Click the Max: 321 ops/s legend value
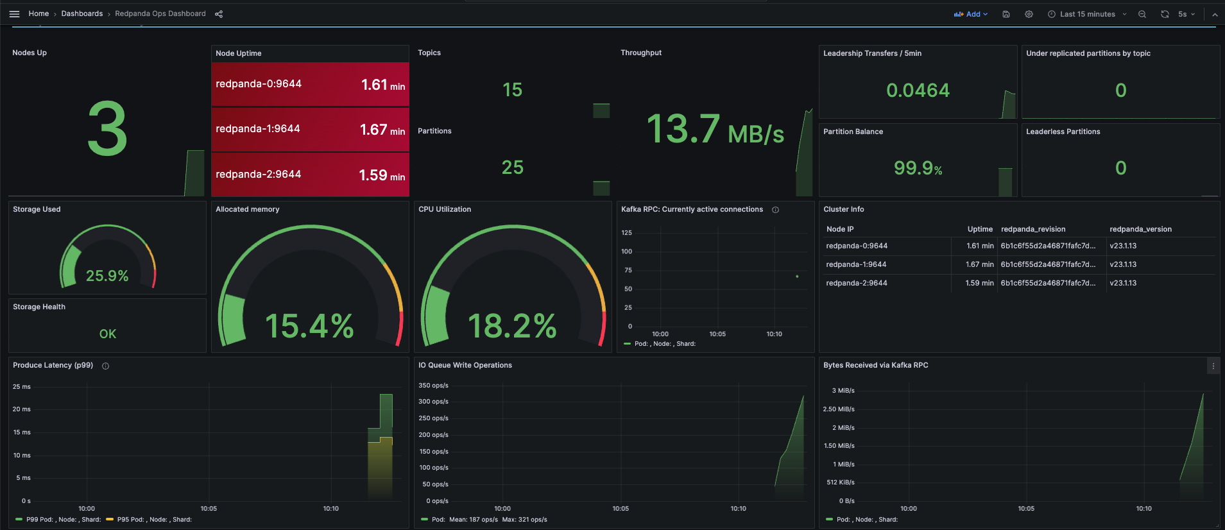The image size is (1225, 530). (524, 520)
